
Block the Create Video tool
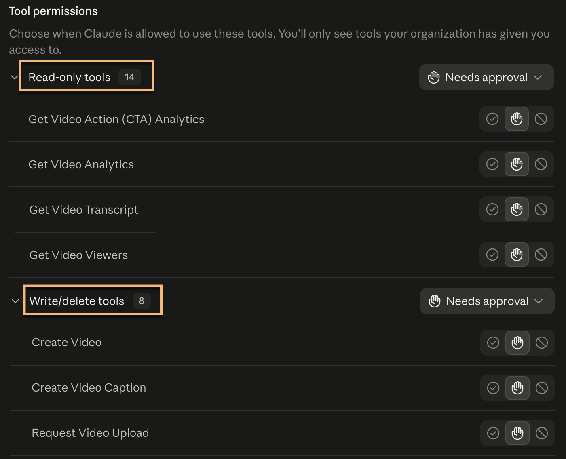click(542, 343)
